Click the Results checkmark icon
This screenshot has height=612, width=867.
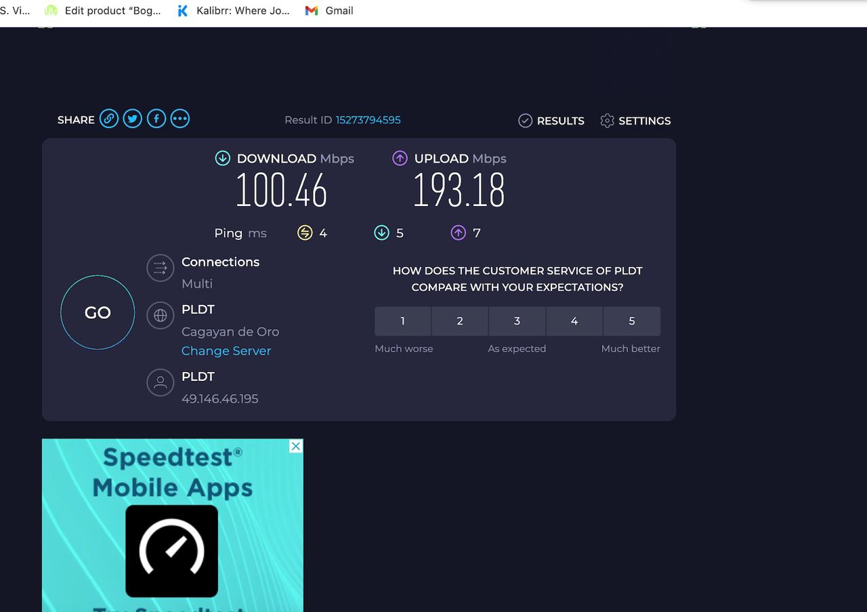point(525,121)
